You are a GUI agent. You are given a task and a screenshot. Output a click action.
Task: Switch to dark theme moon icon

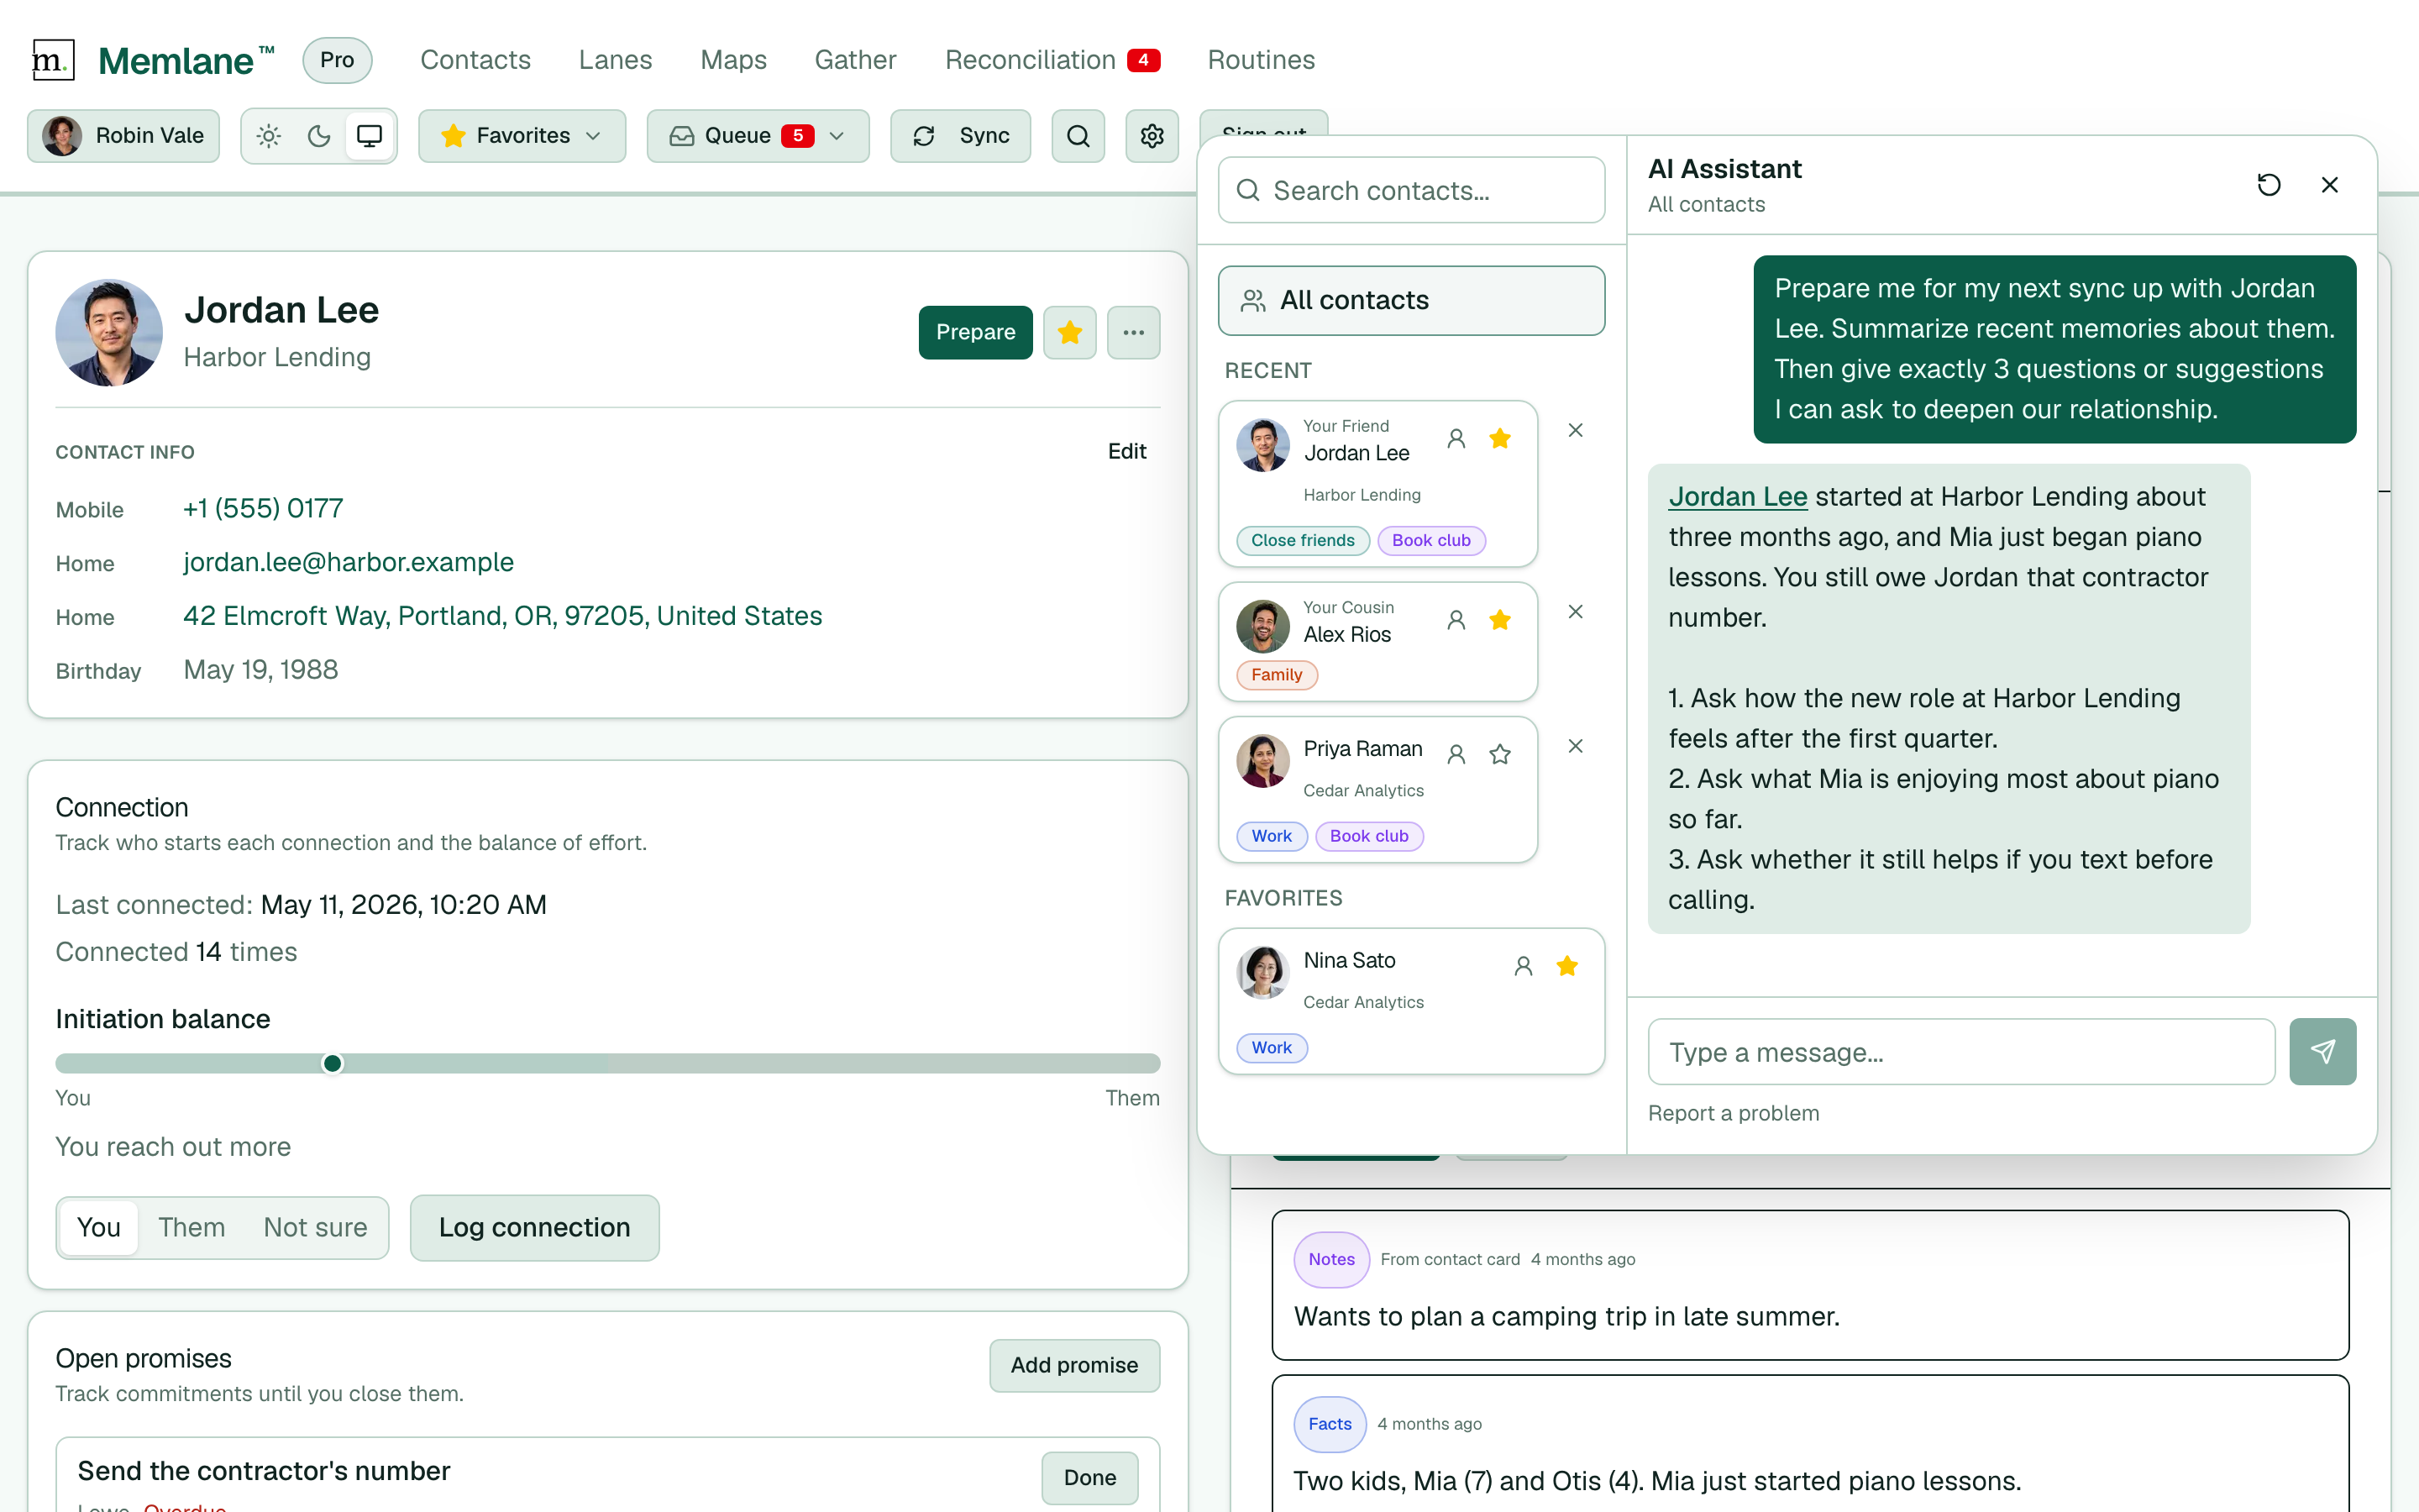tap(319, 136)
